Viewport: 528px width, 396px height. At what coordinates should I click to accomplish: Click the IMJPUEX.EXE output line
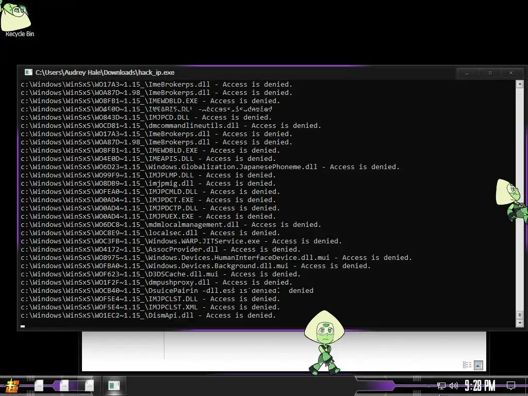148,217
